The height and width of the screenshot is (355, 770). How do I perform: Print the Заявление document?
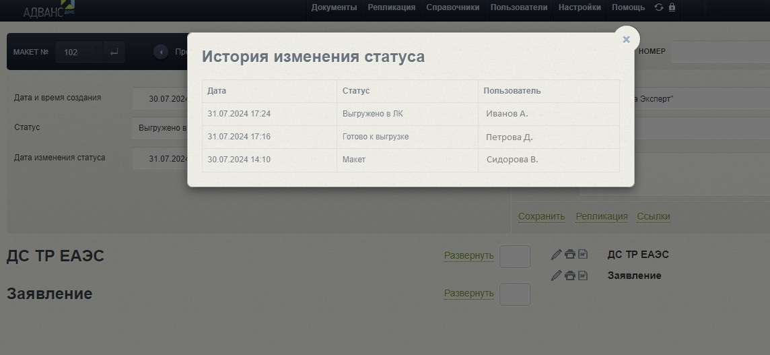(570, 276)
